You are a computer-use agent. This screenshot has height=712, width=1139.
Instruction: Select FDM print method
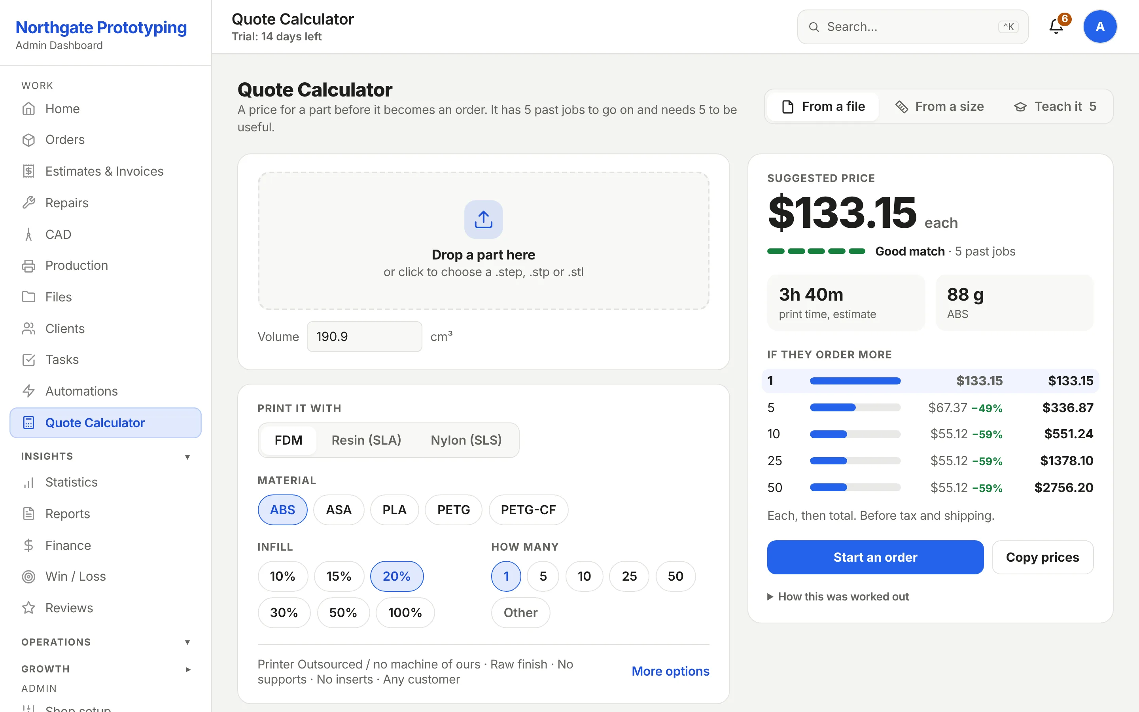tap(289, 440)
